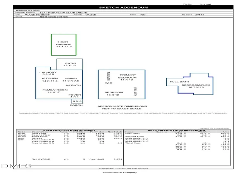This screenshot has height=174, width=248.
Task: Click the McNamara & Company footer text
Action: 120,172
